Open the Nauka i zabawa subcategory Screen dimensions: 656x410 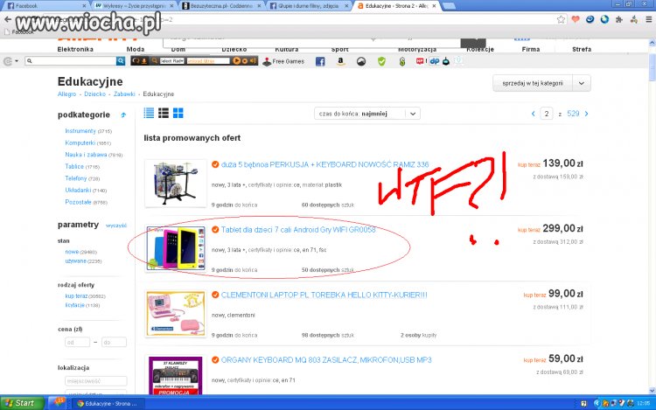(x=86, y=155)
